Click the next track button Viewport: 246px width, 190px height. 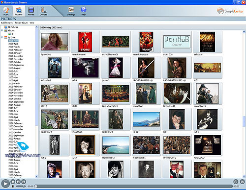point(24,182)
